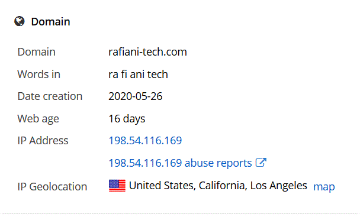Click the 'ra fi ani tech' words value
This screenshot has width=360, height=217.
pos(138,75)
